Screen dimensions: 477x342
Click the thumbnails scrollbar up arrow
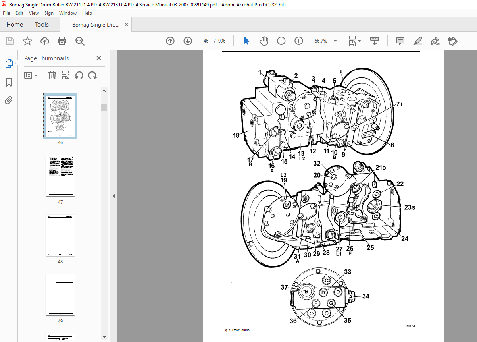point(104,91)
